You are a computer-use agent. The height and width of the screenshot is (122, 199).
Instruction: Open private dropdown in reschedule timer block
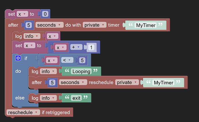pos(127,82)
